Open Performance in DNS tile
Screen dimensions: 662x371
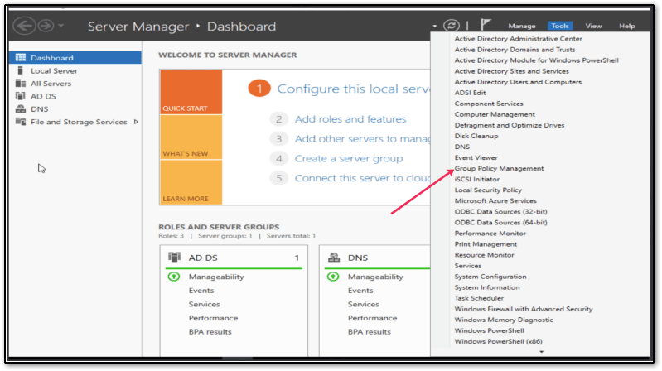[372, 318]
